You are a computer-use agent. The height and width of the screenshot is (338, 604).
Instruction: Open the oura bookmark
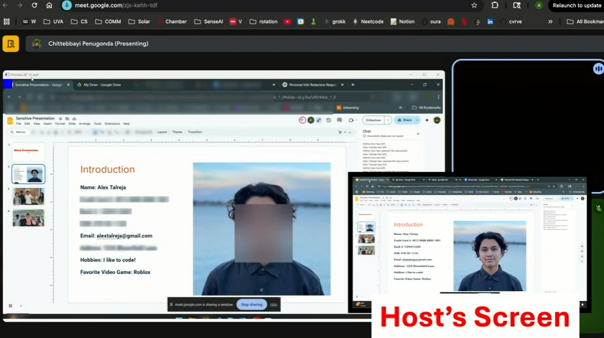click(432, 21)
